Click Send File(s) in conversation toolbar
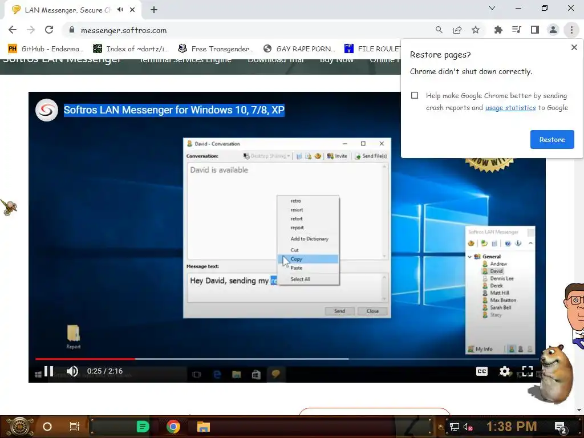The width and height of the screenshot is (584, 438). pos(371,156)
